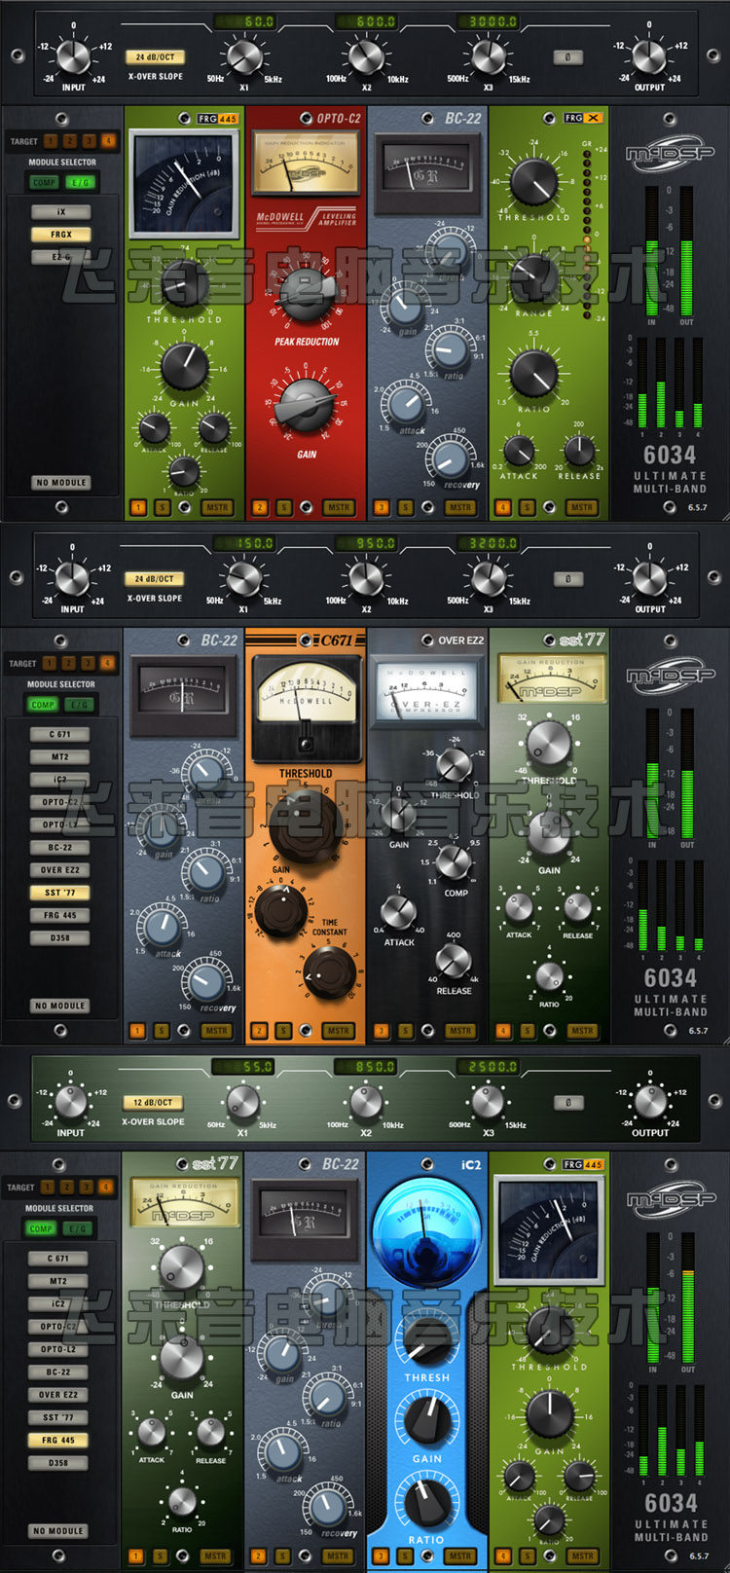
Task: Click the bypass circle beneath the iC2 module
Action: tap(427, 1555)
